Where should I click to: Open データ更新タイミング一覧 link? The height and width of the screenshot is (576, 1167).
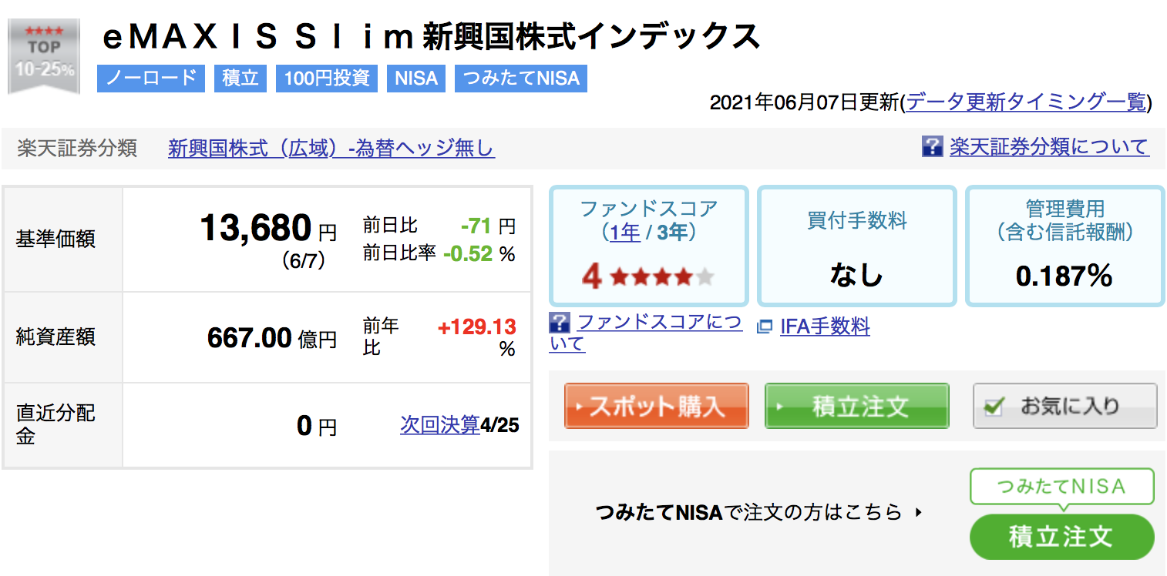click(1027, 102)
